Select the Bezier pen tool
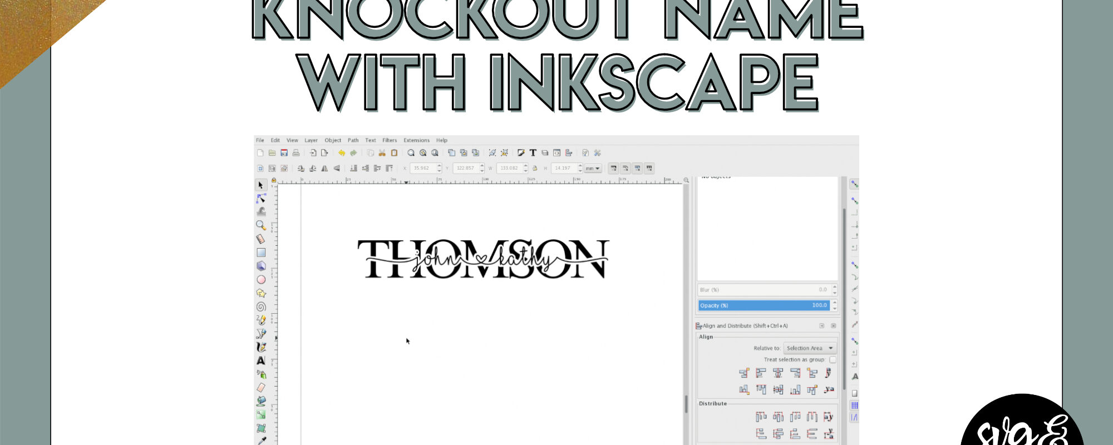 261,333
